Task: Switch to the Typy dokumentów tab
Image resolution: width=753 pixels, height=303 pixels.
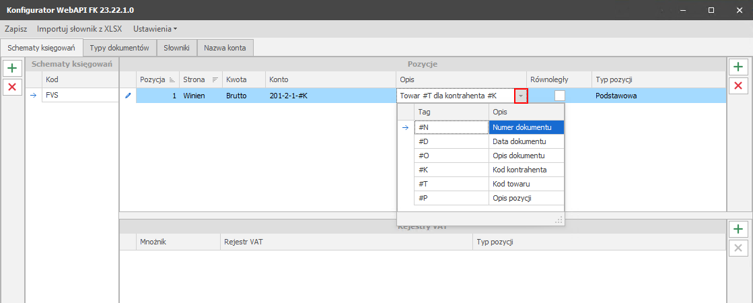Action: click(119, 48)
